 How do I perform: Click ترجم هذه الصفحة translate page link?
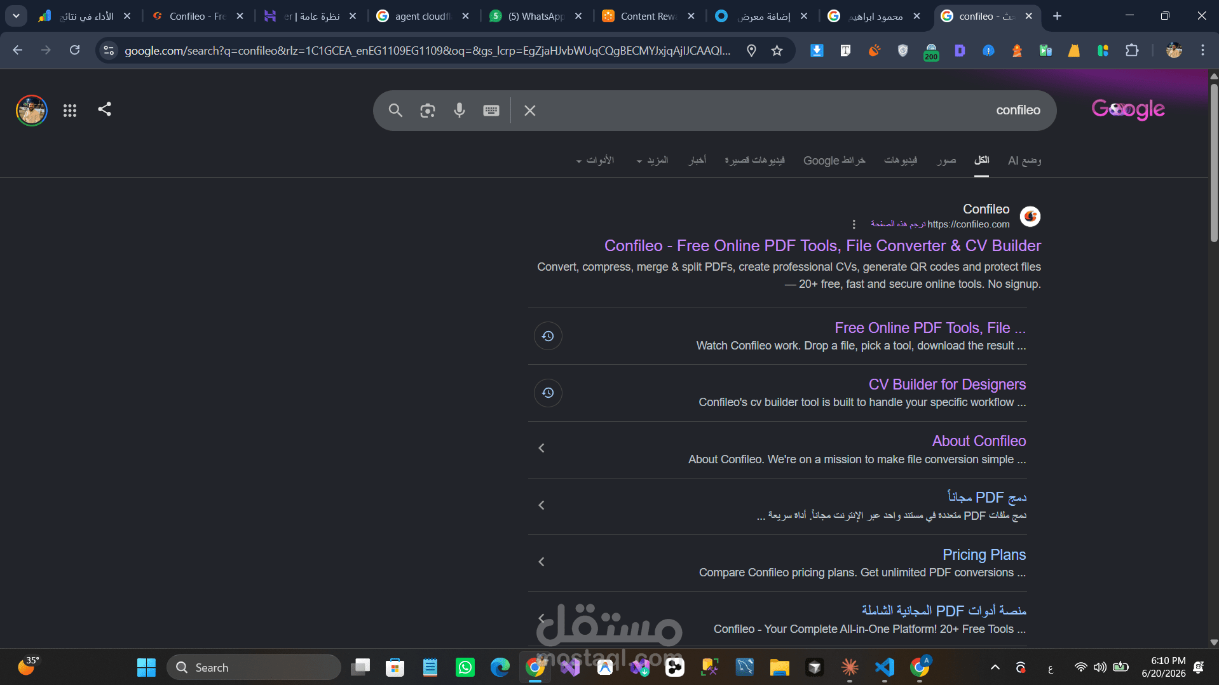[897, 224]
